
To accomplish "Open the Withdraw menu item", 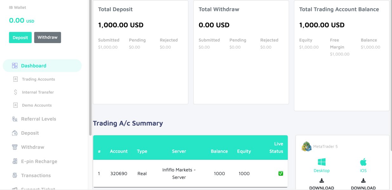I will pyautogui.click(x=32, y=147).
